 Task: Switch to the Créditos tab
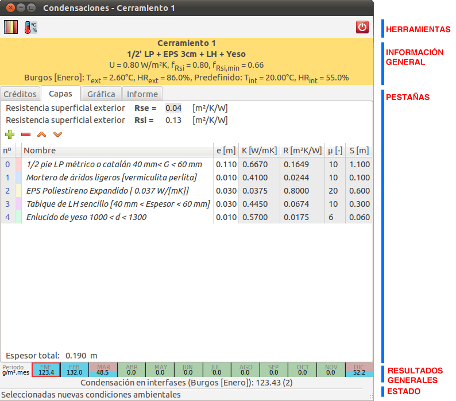(x=21, y=94)
